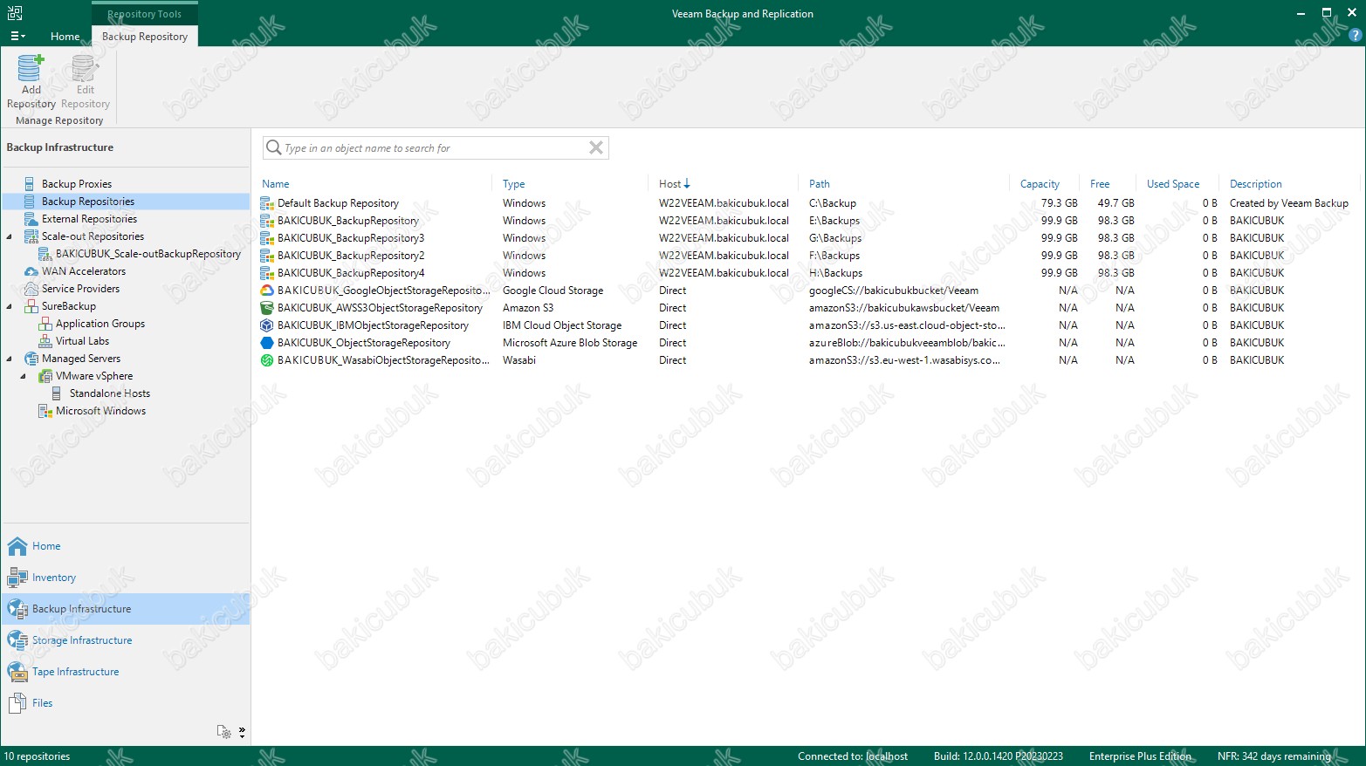The height and width of the screenshot is (766, 1366).
Task: Open Backup Infrastructure navigation pane
Action: 126,609
